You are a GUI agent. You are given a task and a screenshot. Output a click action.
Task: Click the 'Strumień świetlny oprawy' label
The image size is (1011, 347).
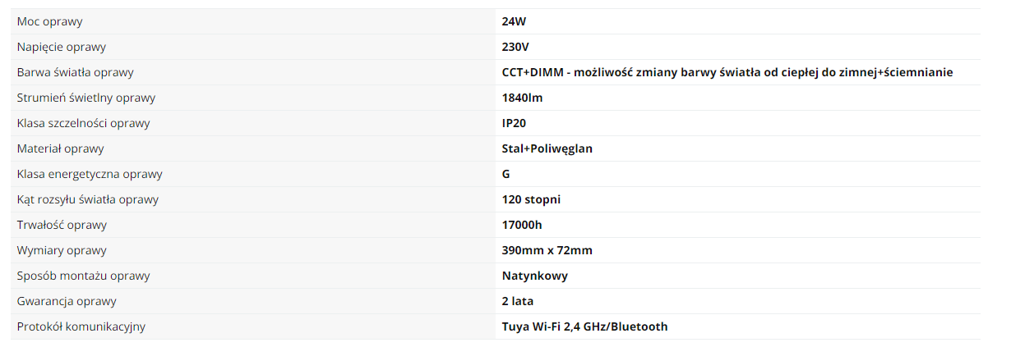86,98
